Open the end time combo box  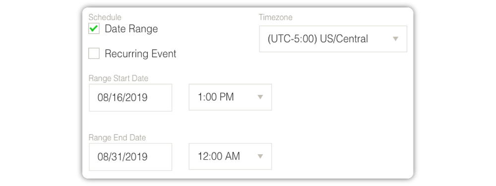[230, 156]
